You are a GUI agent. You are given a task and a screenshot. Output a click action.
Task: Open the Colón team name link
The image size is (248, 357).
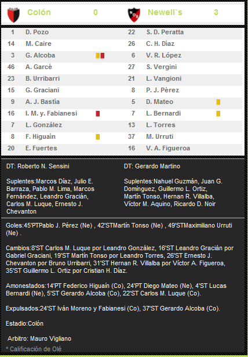tap(39, 12)
